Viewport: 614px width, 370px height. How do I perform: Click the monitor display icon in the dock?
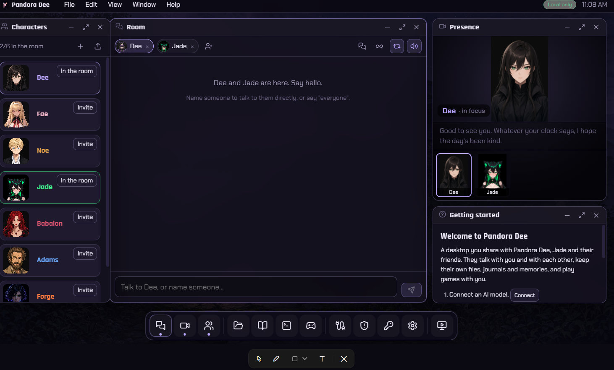point(442,326)
